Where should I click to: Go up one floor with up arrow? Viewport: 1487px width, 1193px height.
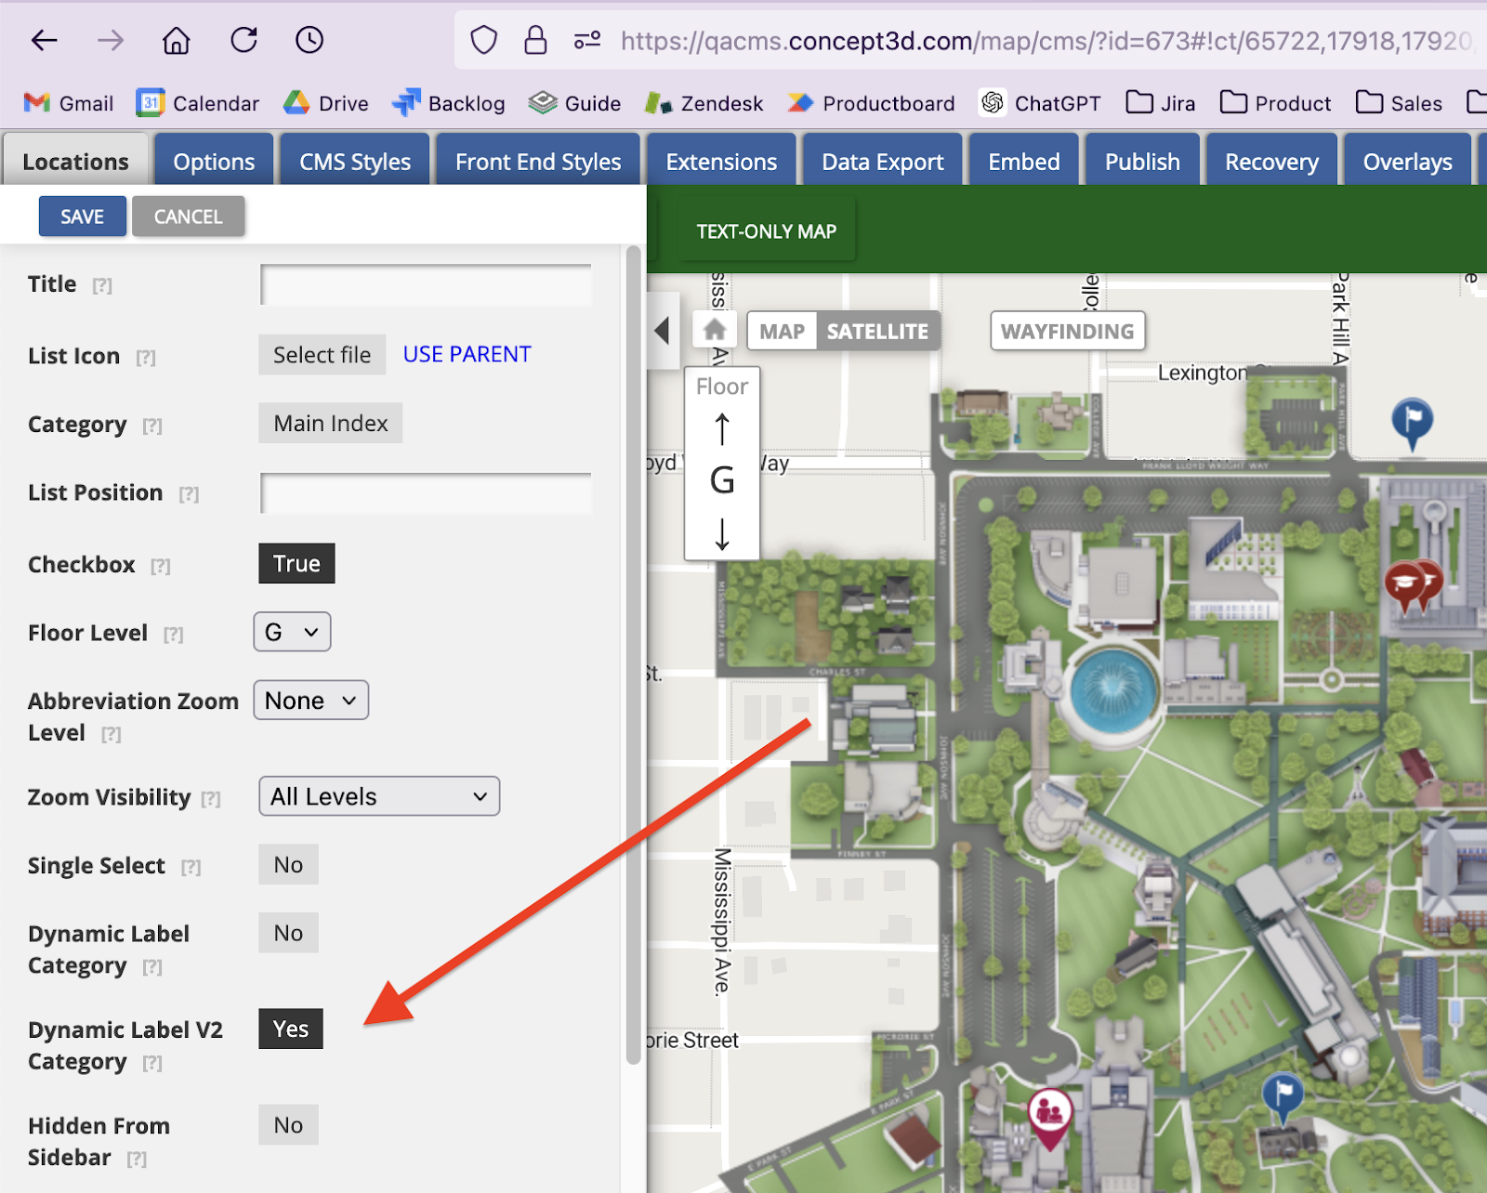(x=722, y=429)
